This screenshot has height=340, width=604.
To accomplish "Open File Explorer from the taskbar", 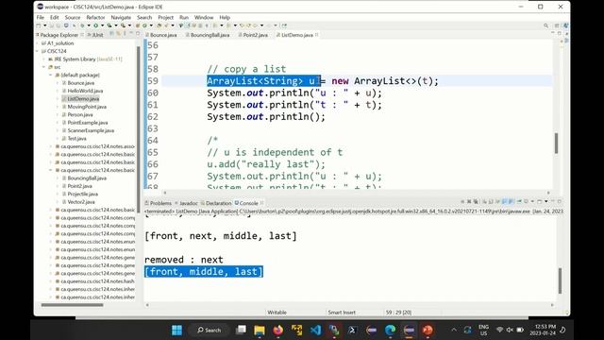I will tap(260, 330).
